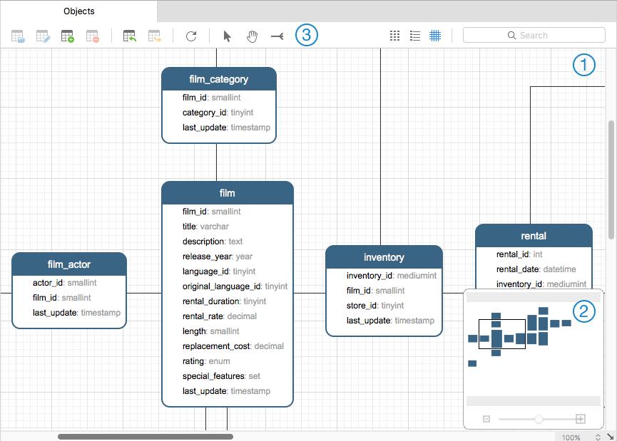Click the length: smallint field
Screen dimensions: 617x441
coord(211,331)
